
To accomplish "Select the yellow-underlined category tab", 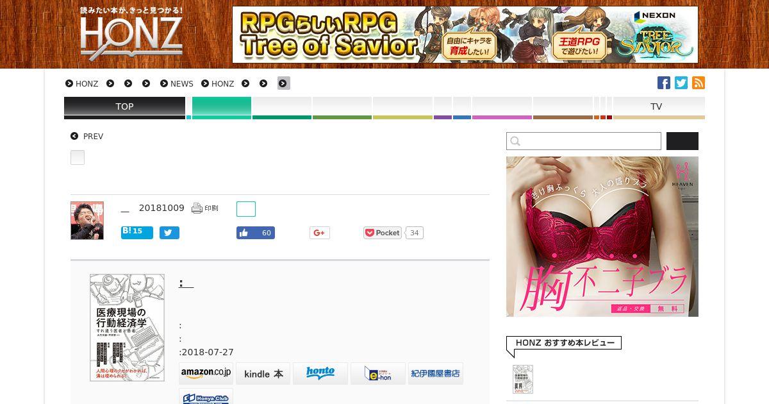I will click(x=402, y=107).
